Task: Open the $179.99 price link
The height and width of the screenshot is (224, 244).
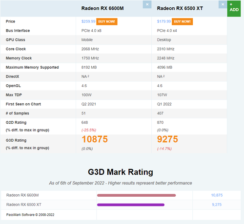Action: pyautogui.click(x=164, y=21)
